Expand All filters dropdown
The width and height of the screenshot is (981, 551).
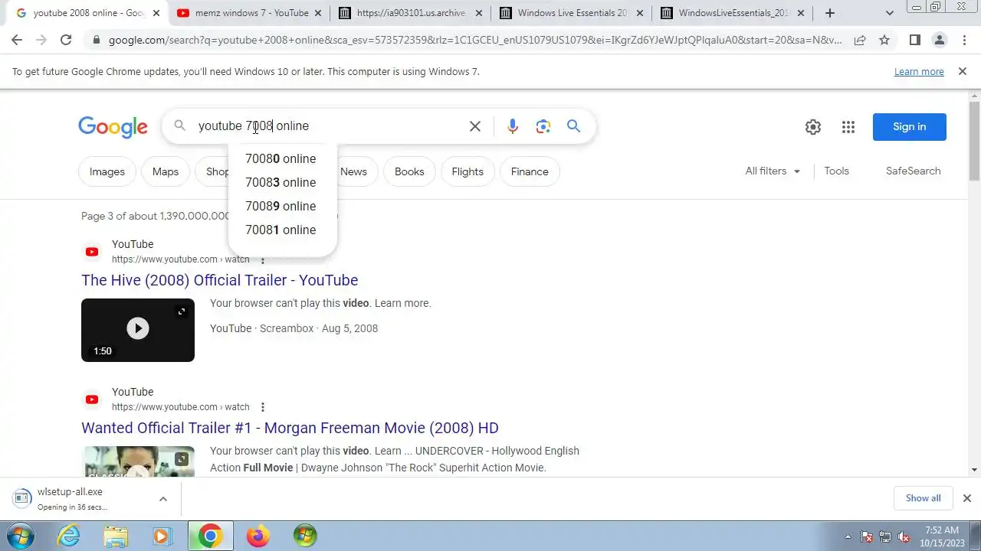point(773,171)
